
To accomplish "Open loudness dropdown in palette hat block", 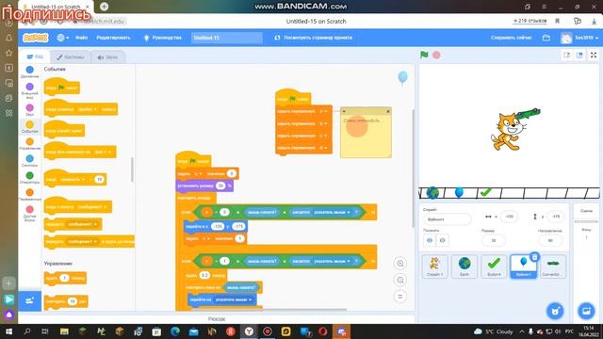I will click(x=73, y=180).
